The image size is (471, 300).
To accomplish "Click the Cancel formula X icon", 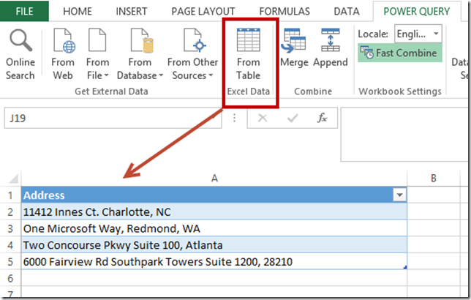I will coord(263,118).
